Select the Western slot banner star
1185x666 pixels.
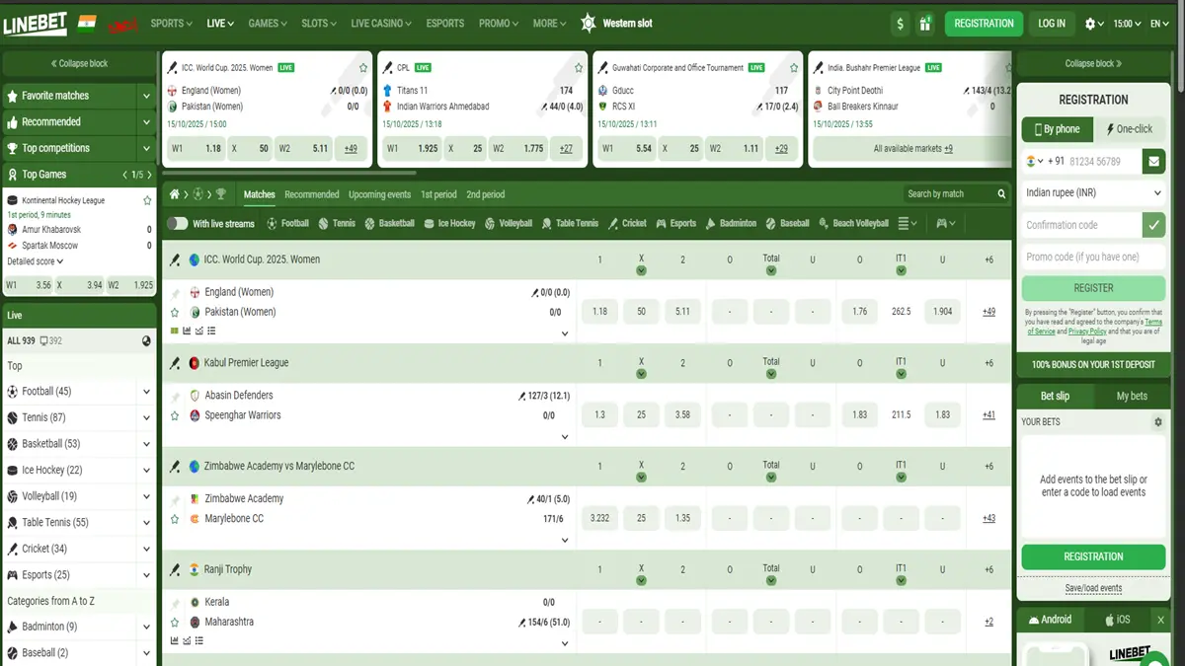click(590, 22)
